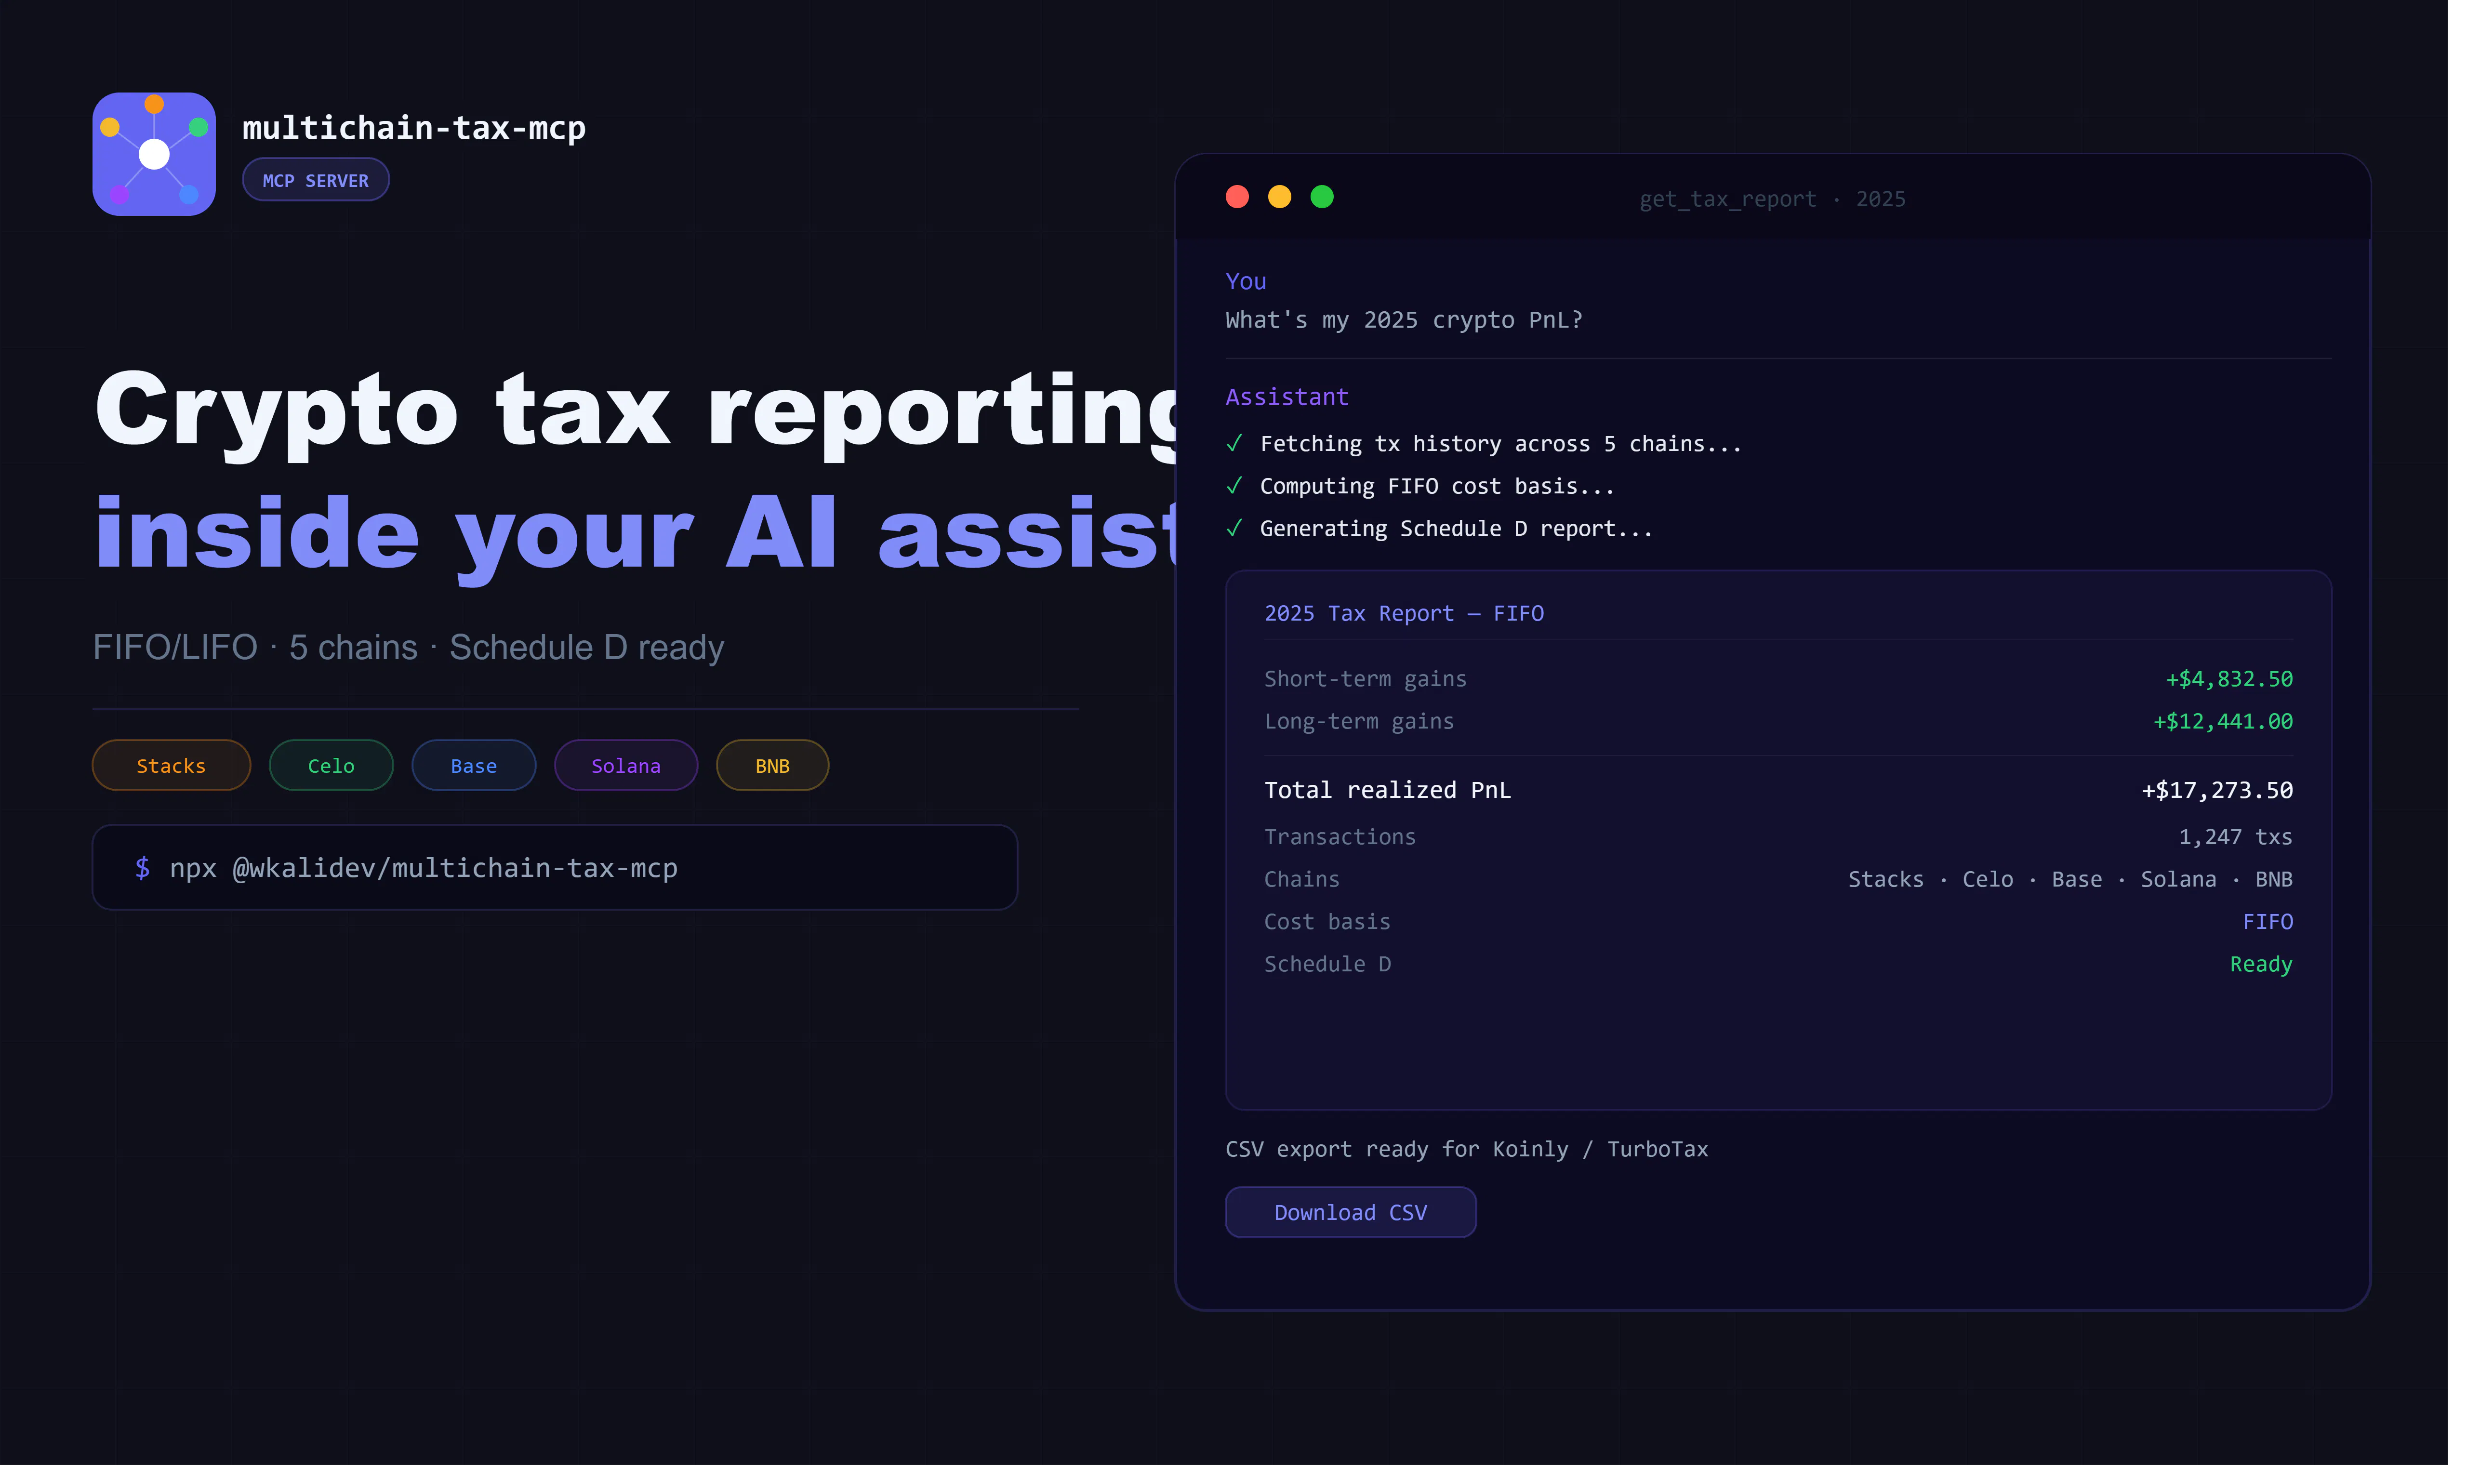The width and height of the screenshot is (2467, 1484).
Task: Click the Chains list value in report
Action: click(x=2070, y=879)
